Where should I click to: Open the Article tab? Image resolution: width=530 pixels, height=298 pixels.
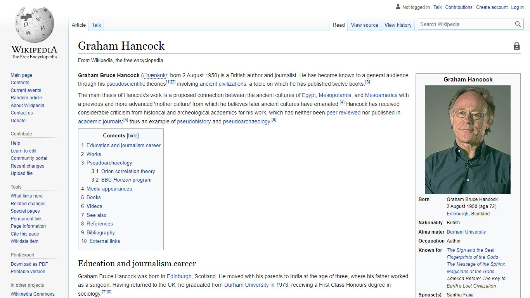(x=79, y=25)
